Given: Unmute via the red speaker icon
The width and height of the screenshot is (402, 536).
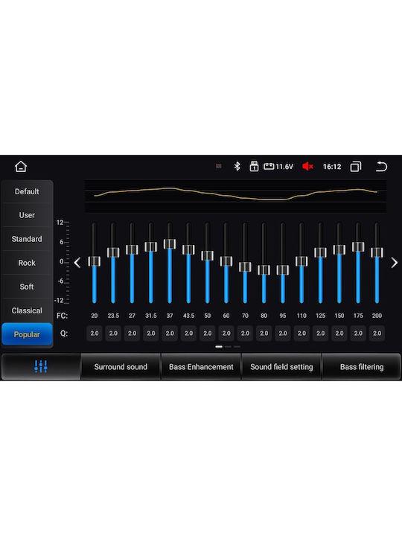Looking at the screenshot, I should [x=307, y=167].
